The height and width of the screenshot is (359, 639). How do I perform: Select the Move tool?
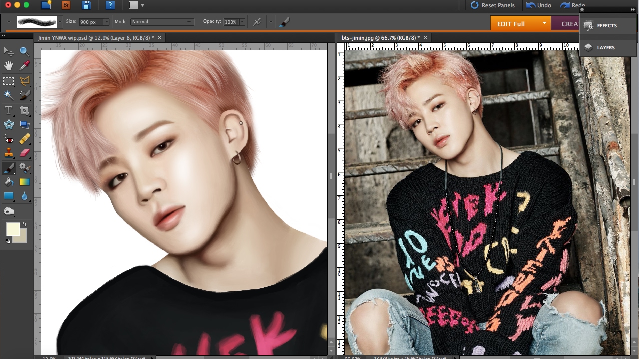tap(9, 51)
